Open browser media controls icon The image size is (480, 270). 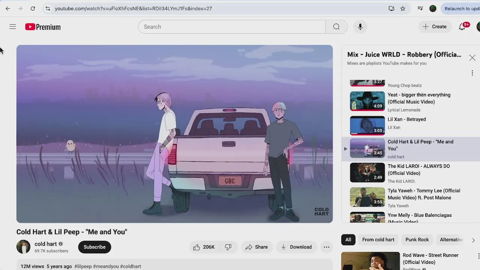tap(420, 8)
